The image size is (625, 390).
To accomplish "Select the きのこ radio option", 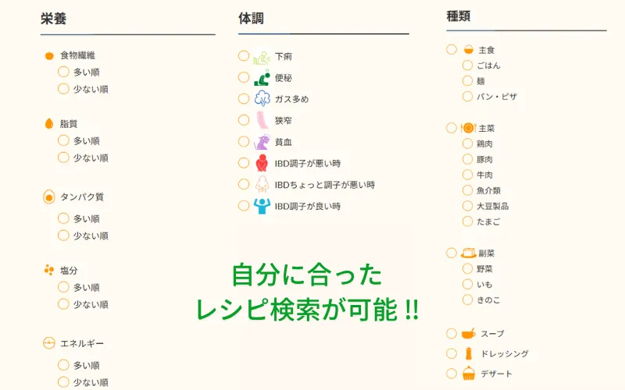I will click(x=467, y=300).
